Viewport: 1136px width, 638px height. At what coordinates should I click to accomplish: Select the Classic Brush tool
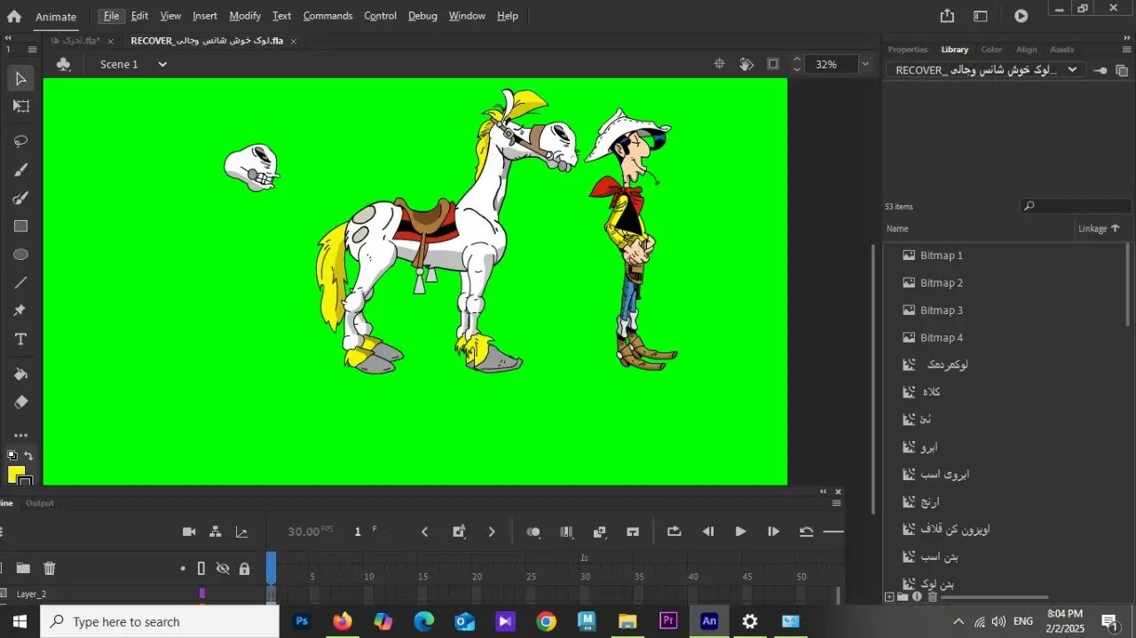tap(21, 198)
